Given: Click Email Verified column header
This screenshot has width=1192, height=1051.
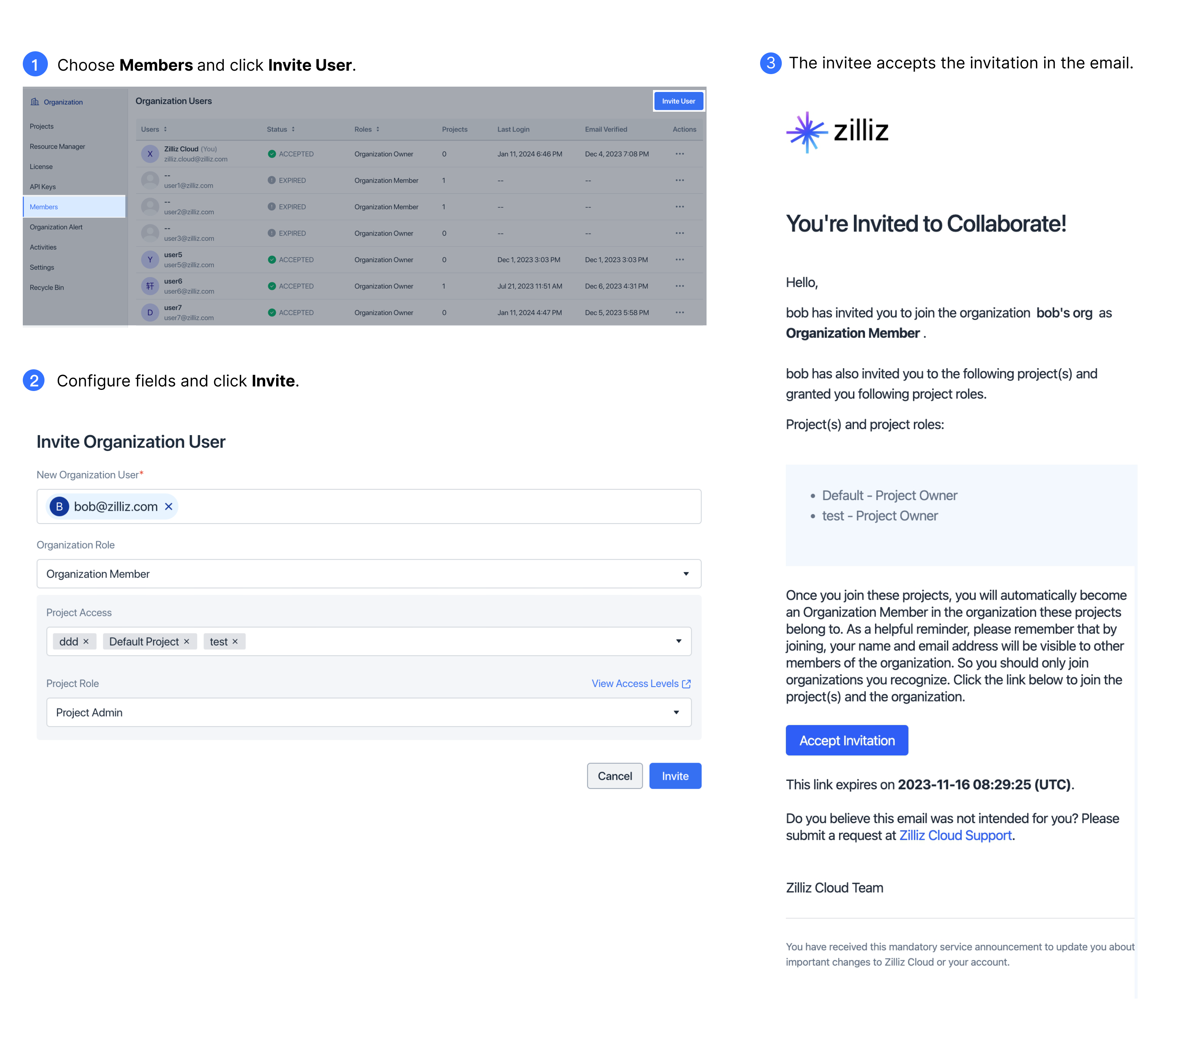Looking at the screenshot, I should [606, 130].
